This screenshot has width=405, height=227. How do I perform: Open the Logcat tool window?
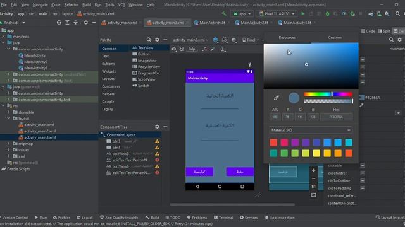tap(84, 218)
